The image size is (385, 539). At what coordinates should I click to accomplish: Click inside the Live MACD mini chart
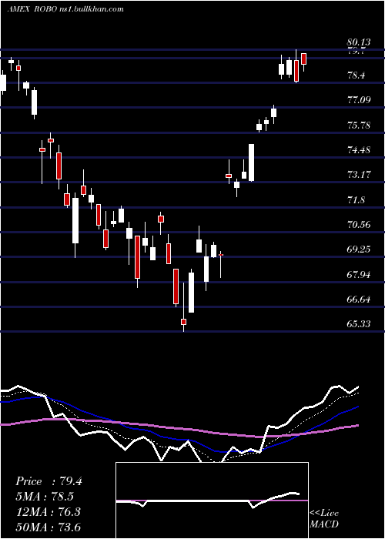[212, 500]
